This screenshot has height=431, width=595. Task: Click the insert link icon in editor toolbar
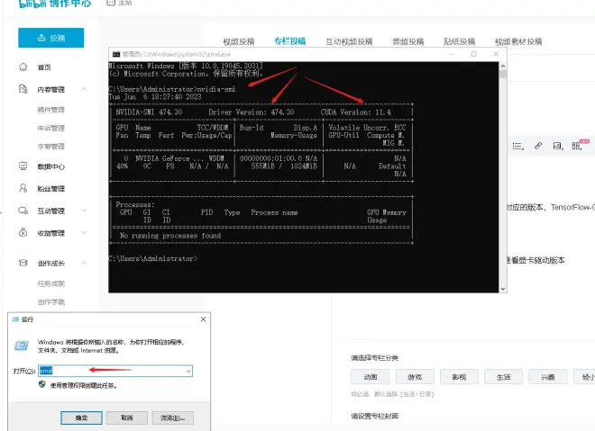coord(538,146)
